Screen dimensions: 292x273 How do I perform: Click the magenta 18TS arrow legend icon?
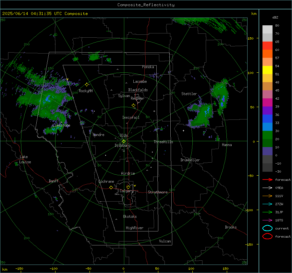click(x=267, y=220)
